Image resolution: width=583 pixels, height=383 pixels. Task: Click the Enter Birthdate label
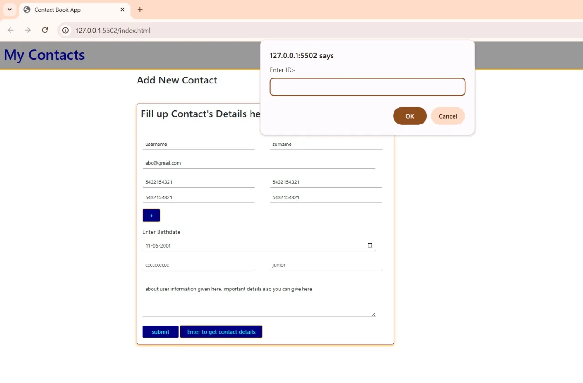tap(161, 232)
